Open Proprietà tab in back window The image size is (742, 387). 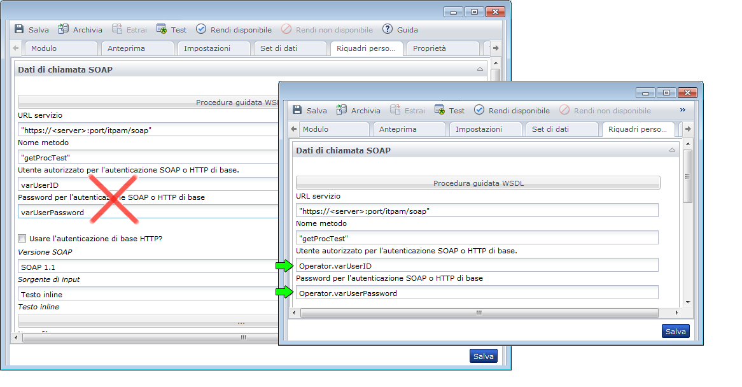[x=443, y=48]
